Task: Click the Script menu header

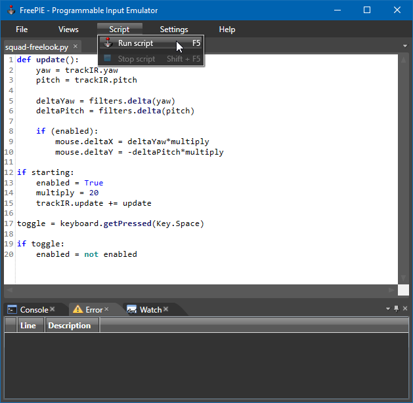Action: point(120,29)
